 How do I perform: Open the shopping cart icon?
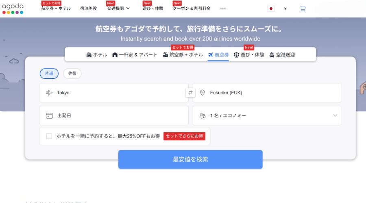(303, 9)
